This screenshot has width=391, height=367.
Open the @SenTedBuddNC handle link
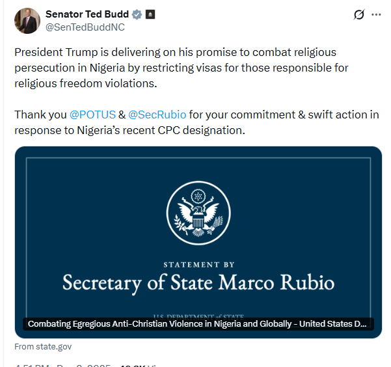click(85, 27)
